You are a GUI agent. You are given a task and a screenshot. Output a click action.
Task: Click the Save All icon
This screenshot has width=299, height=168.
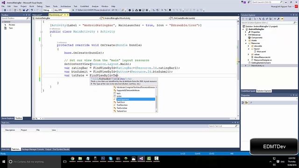27,10
